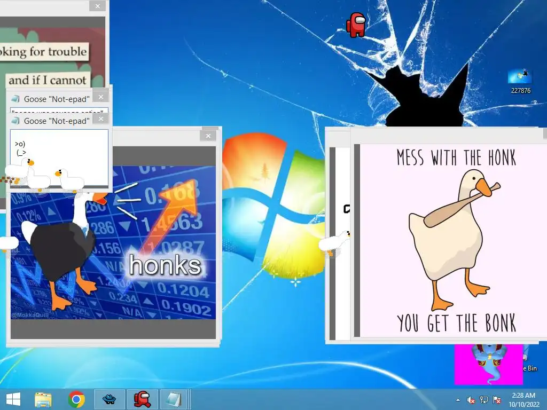Select the Not-epad taskbar button
Viewport: 547px width, 410px height.
tap(174, 399)
